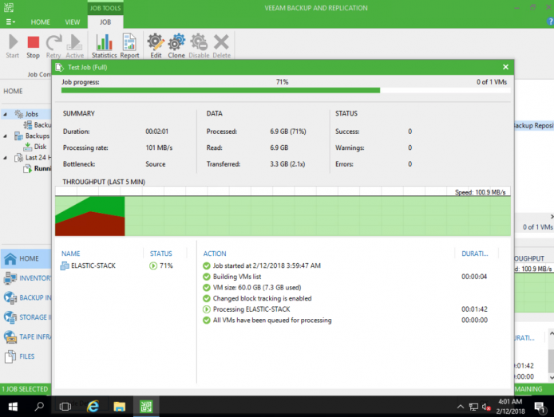Viewport: 554px width, 417px height.
Task: Click the background window's scrollbar up arrow
Action: 551,333
